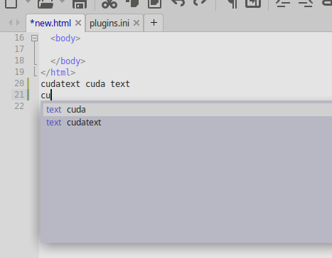Screen dimensions: 332x258
Task: Select the 'cuda' autocomplete suggestion
Action: tap(187, 110)
